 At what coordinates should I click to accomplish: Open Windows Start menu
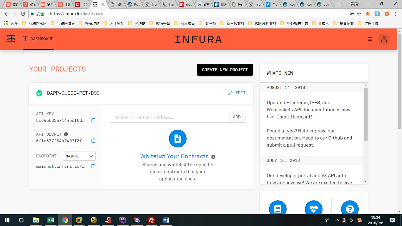click(7, 220)
